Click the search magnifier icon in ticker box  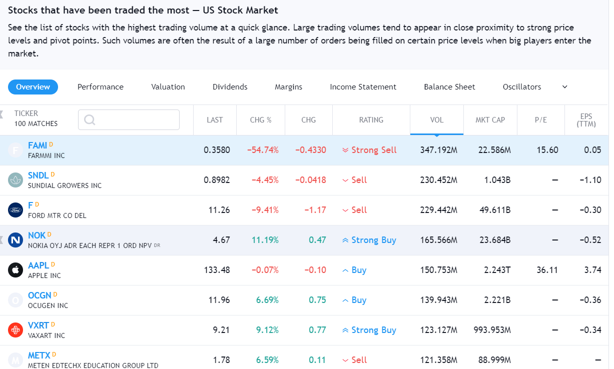(90, 120)
